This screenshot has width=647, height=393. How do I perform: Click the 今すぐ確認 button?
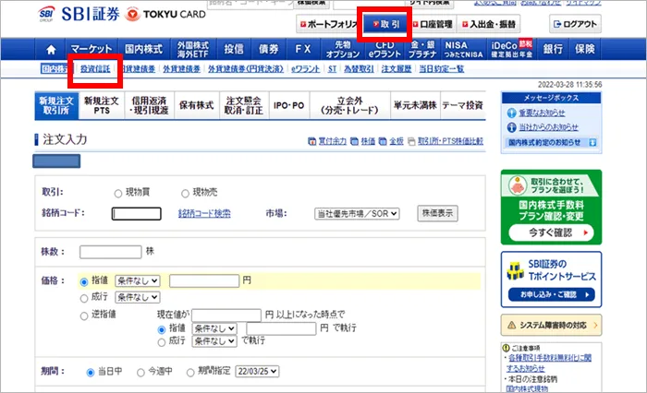coord(551,232)
